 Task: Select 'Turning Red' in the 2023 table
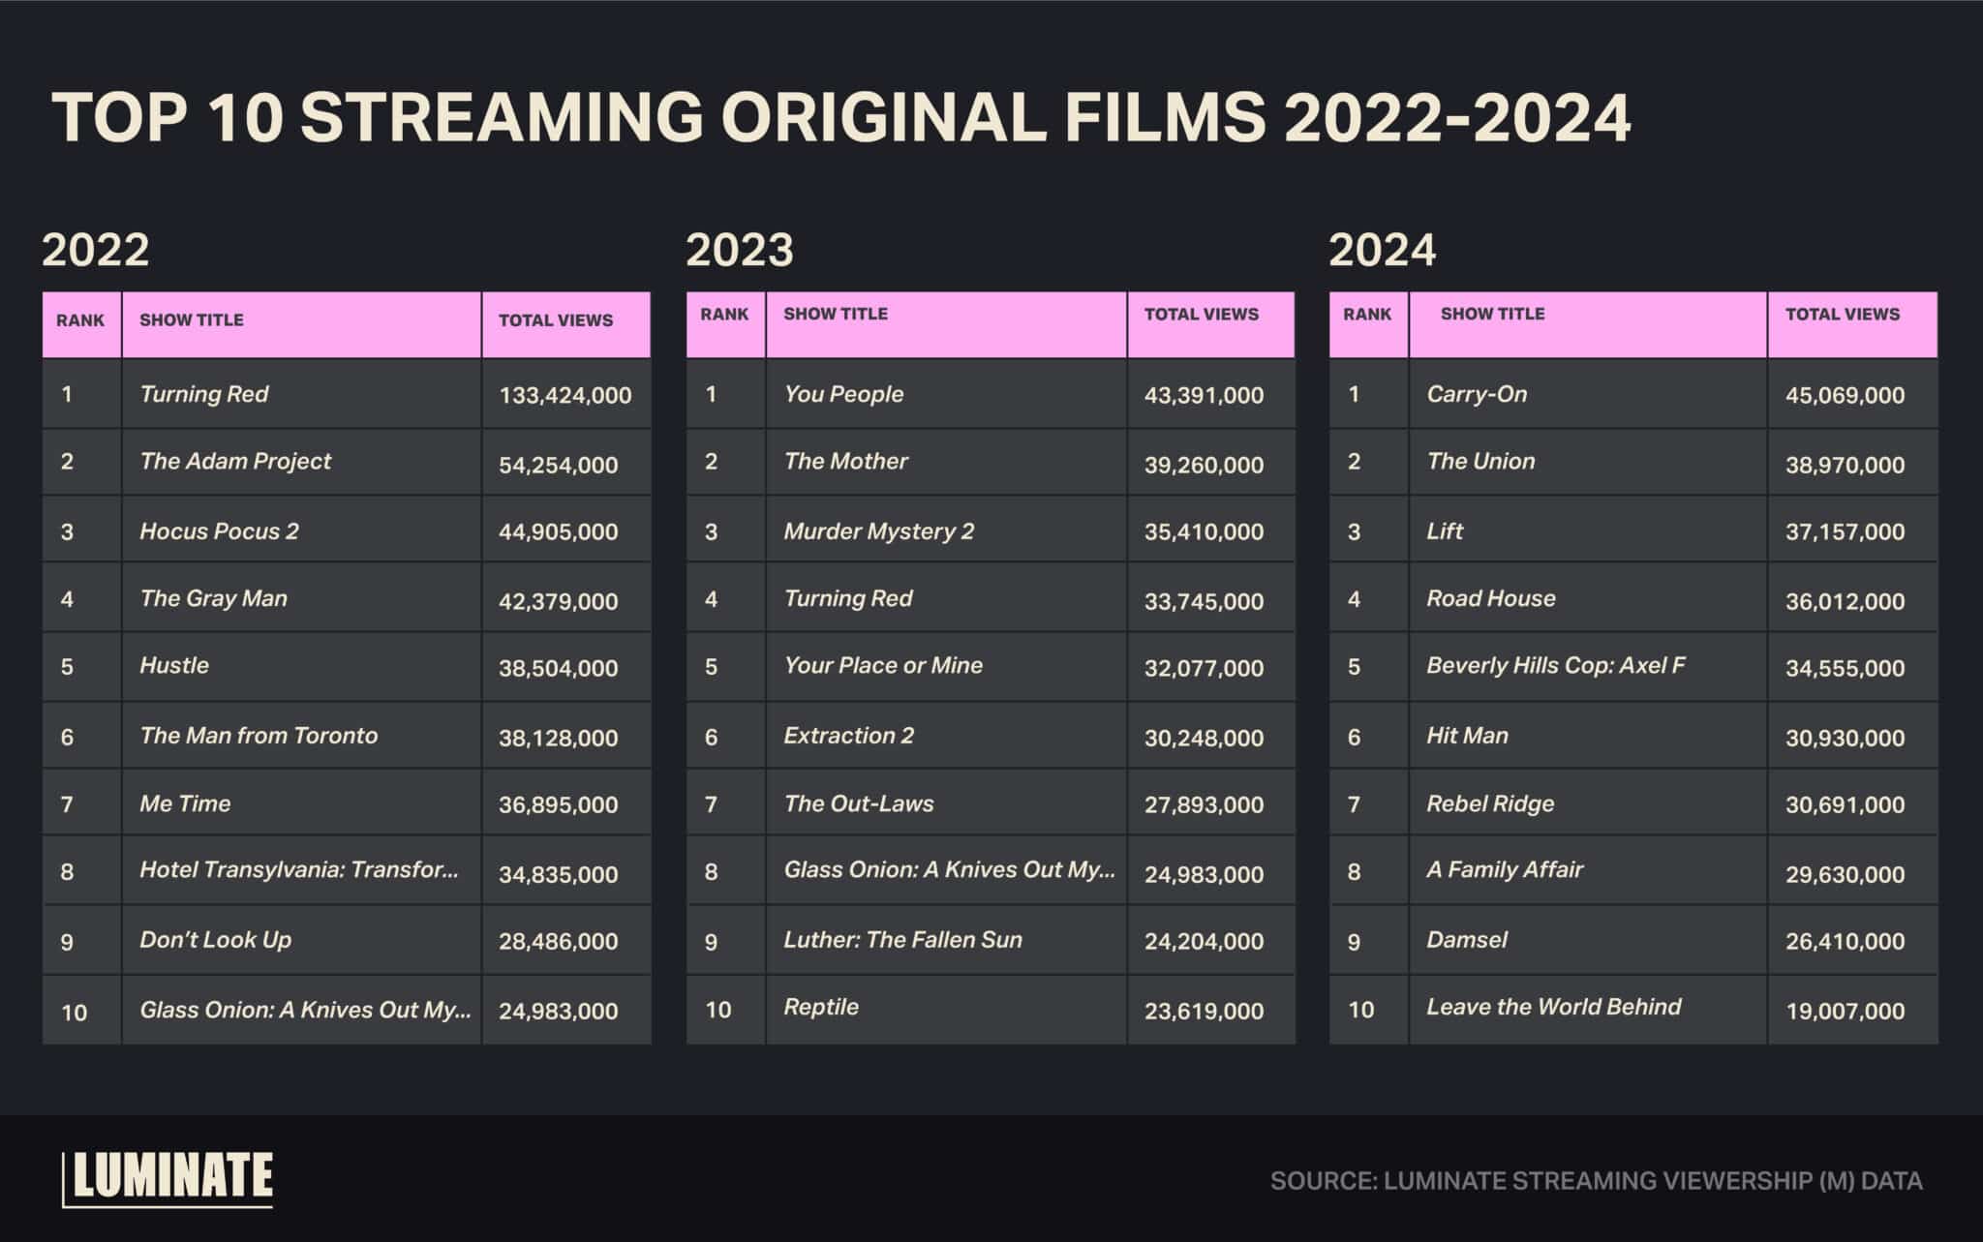[848, 598]
